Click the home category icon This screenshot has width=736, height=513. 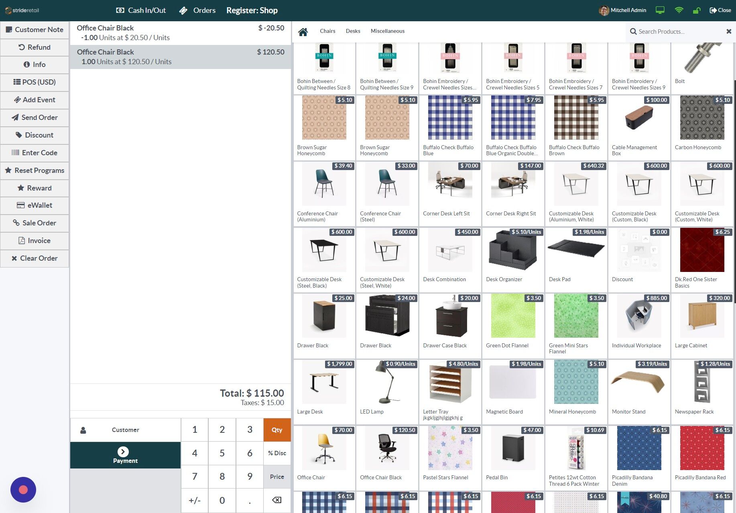303,32
